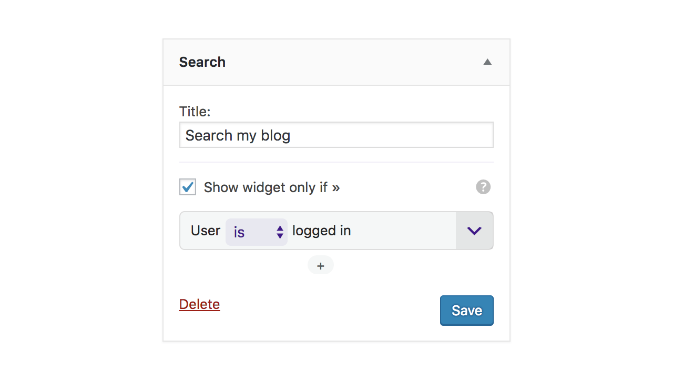673x379 pixels.
Task: Click the up-down arrows in the "is" selector
Action: [x=280, y=232]
